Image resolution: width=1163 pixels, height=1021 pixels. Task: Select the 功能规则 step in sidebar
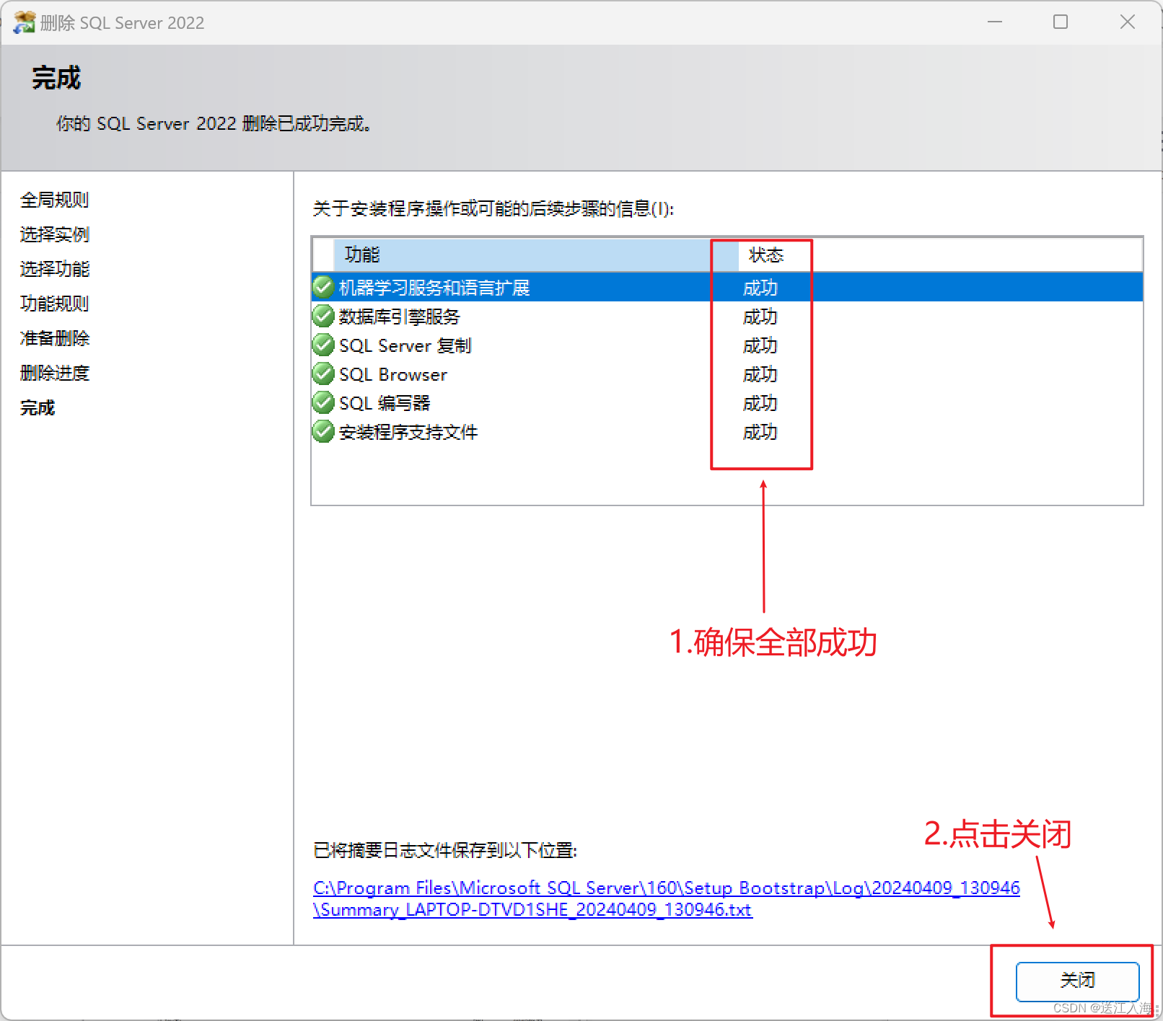[x=55, y=304]
